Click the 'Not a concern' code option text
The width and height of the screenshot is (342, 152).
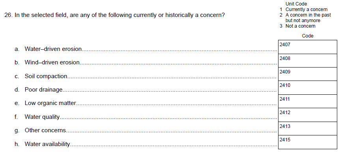pyautogui.click(x=300, y=26)
